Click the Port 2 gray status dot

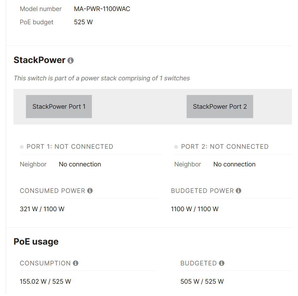[176, 147]
